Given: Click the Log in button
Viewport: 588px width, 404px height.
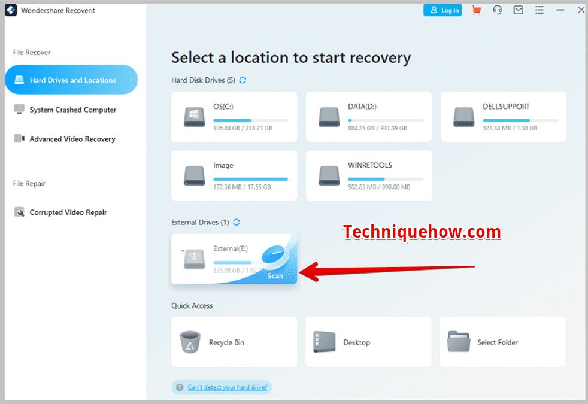Looking at the screenshot, I should (442, 10).
